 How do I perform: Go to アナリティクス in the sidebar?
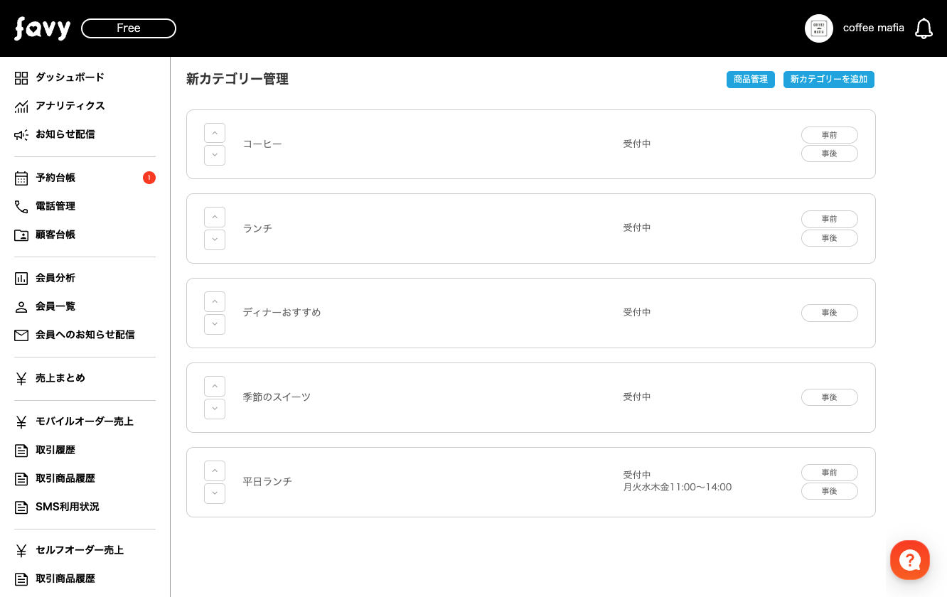pyautogui.click(x=70, y=106)
